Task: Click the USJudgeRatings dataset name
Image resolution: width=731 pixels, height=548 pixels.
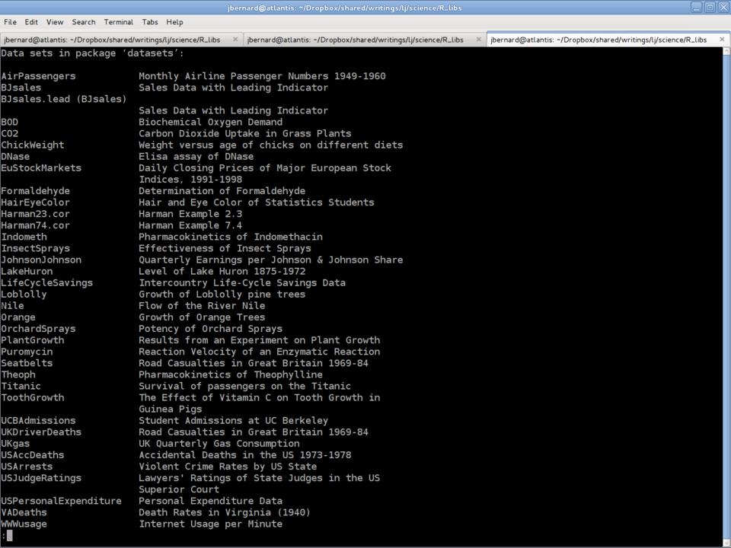Action: [41, 478]
